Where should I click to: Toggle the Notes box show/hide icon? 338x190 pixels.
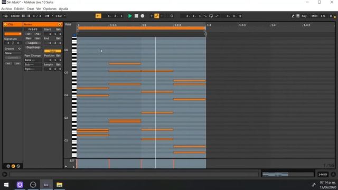pos(13,166)
